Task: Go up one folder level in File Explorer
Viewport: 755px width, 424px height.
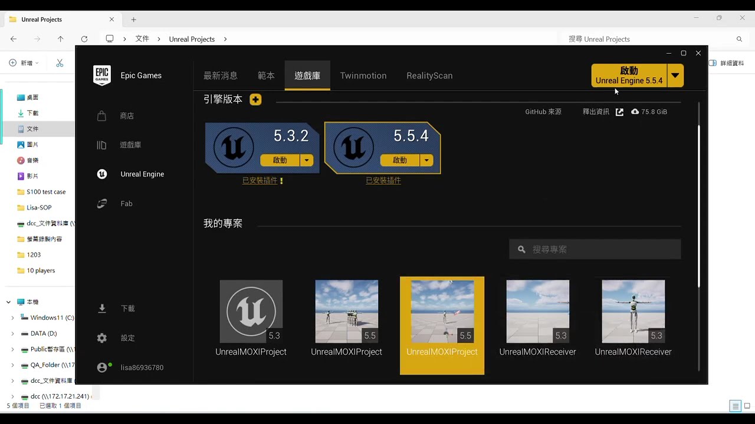Action: [60, 39]
